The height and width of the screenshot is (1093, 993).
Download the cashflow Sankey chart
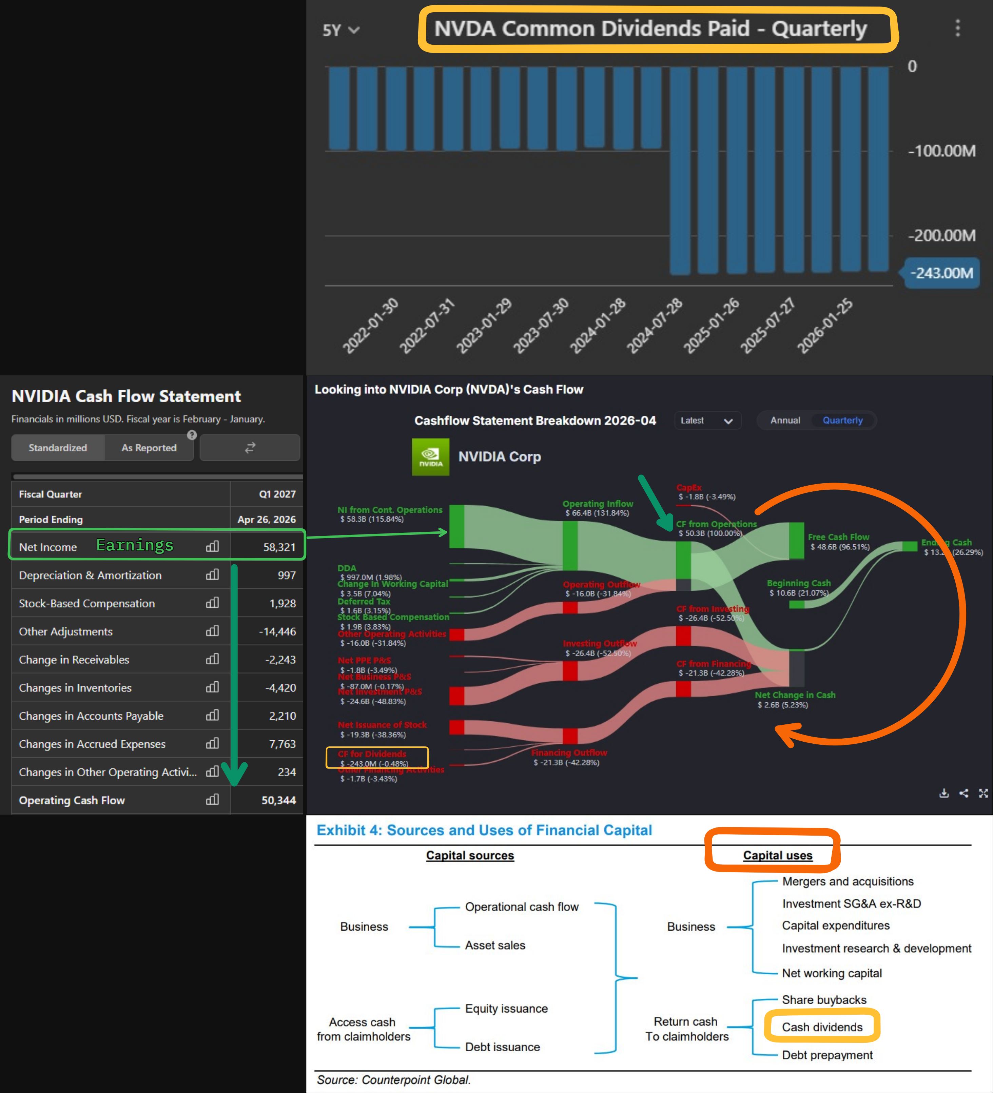[x=944, y=793]
